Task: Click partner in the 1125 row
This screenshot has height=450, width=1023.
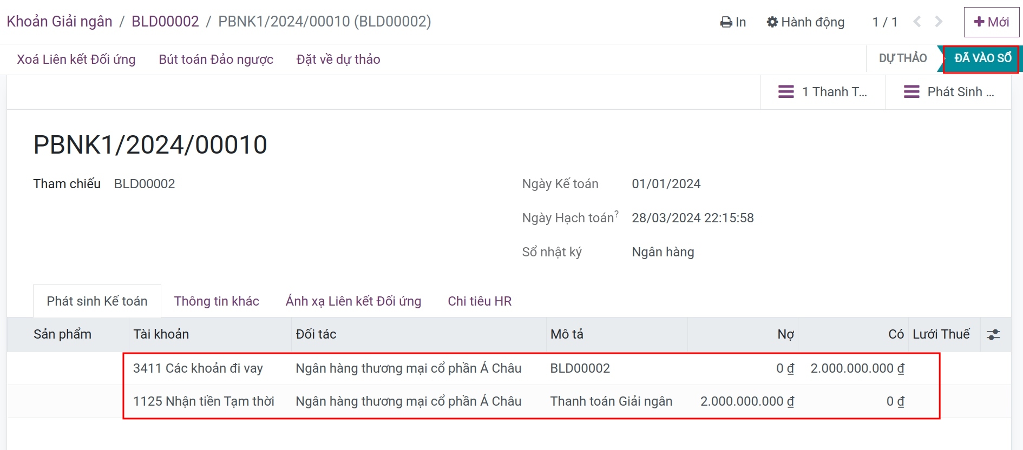Action: [x=409, y=401]
